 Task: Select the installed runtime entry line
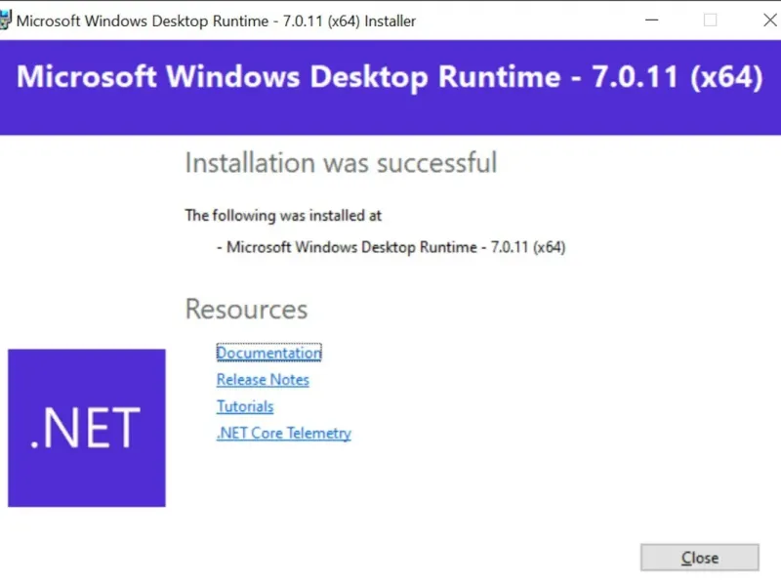point(395,247)
